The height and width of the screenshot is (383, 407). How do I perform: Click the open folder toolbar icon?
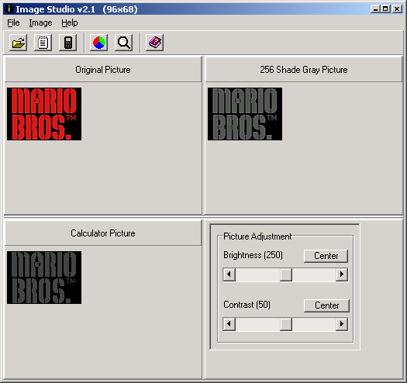click(x=18, y=43)
